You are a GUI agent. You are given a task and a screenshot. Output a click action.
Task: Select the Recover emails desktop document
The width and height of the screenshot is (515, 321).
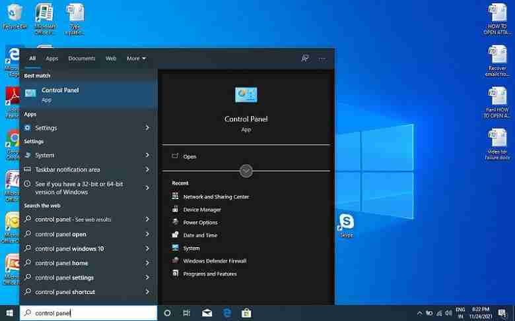[497, 61]
